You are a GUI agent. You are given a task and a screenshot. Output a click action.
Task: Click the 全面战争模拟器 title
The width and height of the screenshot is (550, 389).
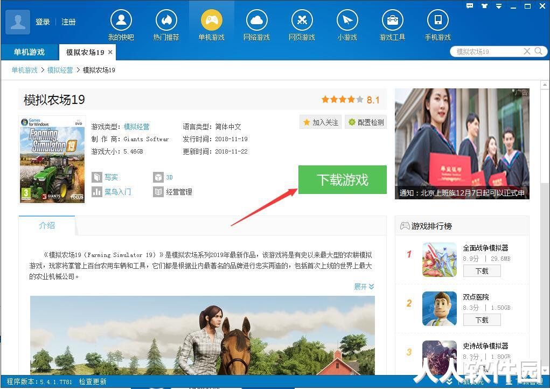[485, 248]
